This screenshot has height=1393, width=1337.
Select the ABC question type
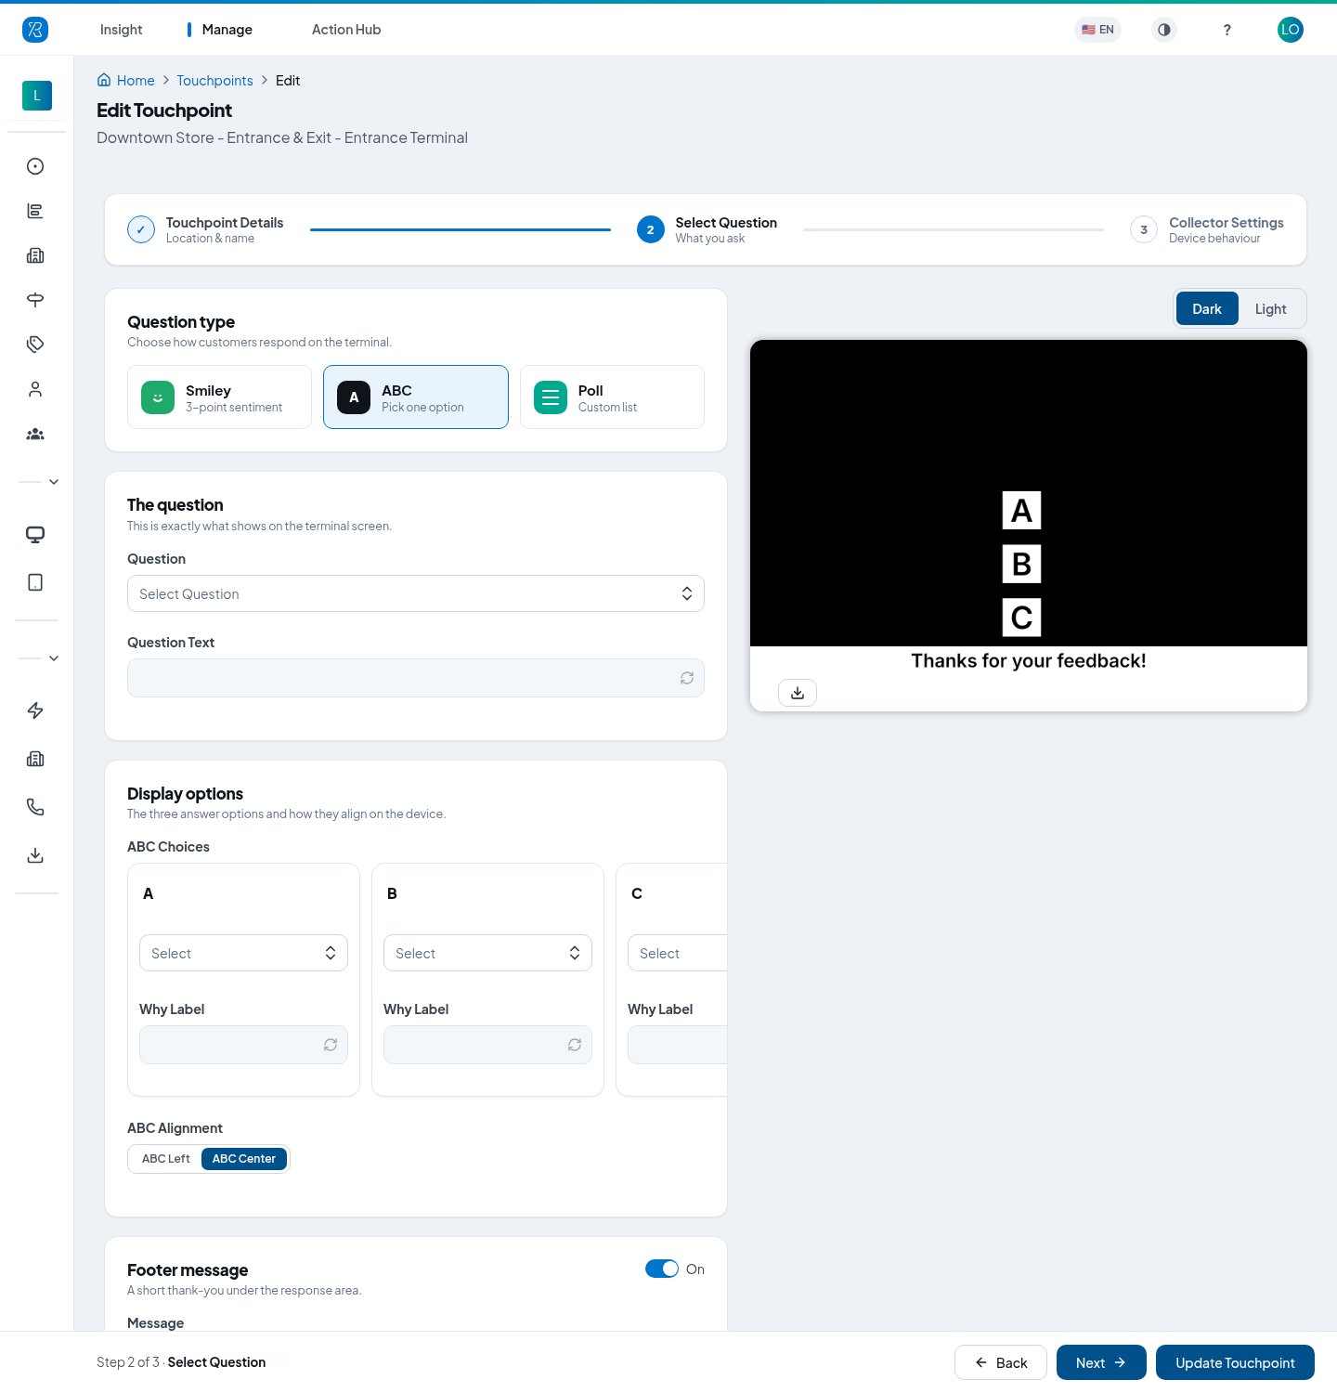[x=416, y=397]
